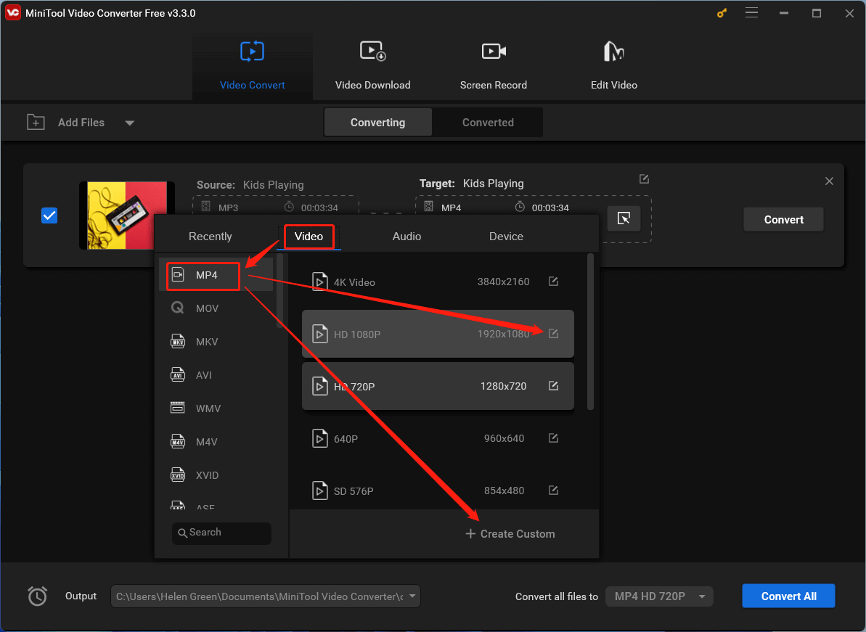This screenshot has height=632, width=866.
Task: Click the preset list scrollbar
Action: click(590, 331)
